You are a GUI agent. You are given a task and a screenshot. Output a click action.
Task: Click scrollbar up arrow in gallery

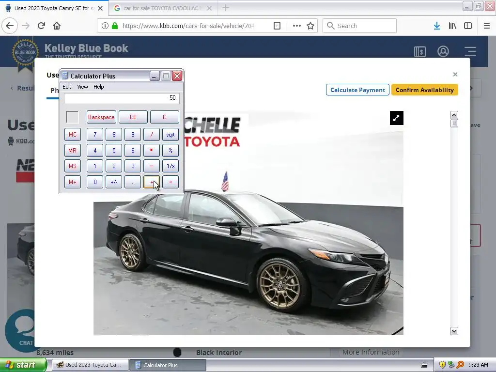[x=454, y=115]
